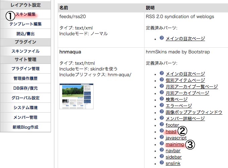The height and width of the screenshot is (168, 228).
Task: Open メンバー詳細ページ link
Action: [x=185, y=119]
